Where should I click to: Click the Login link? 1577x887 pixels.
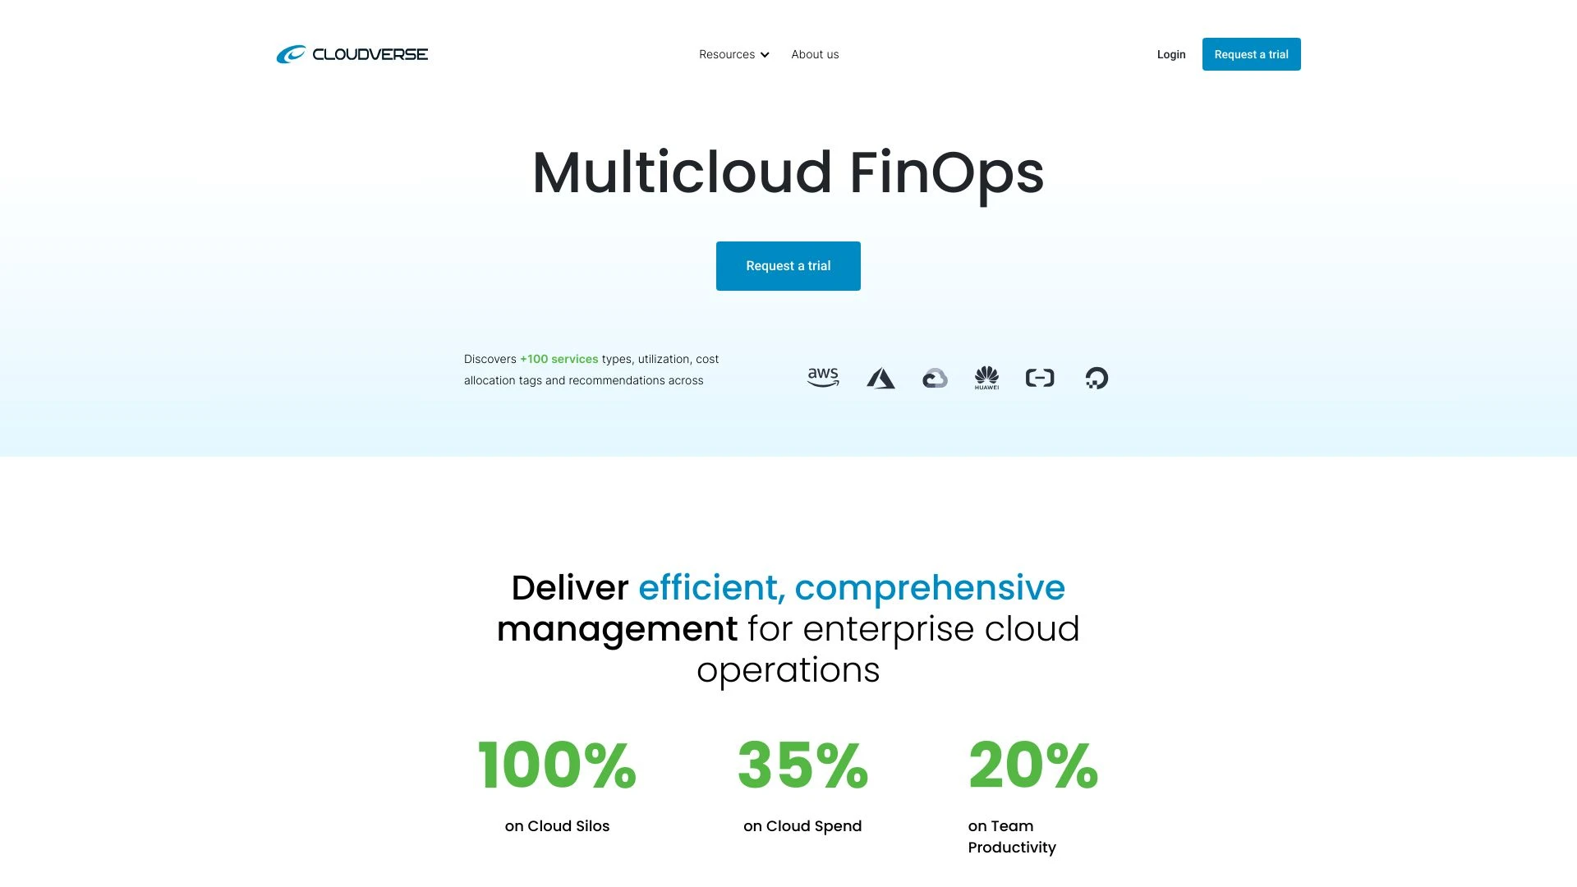[1170, 54]
